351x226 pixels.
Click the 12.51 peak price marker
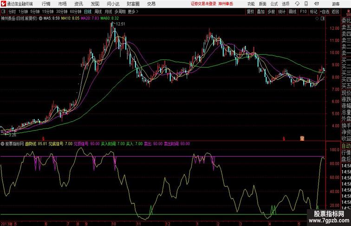tap(120, 24)
